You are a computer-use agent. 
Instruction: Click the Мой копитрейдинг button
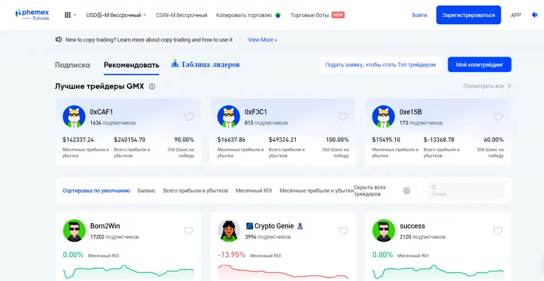tap(479, 65)
